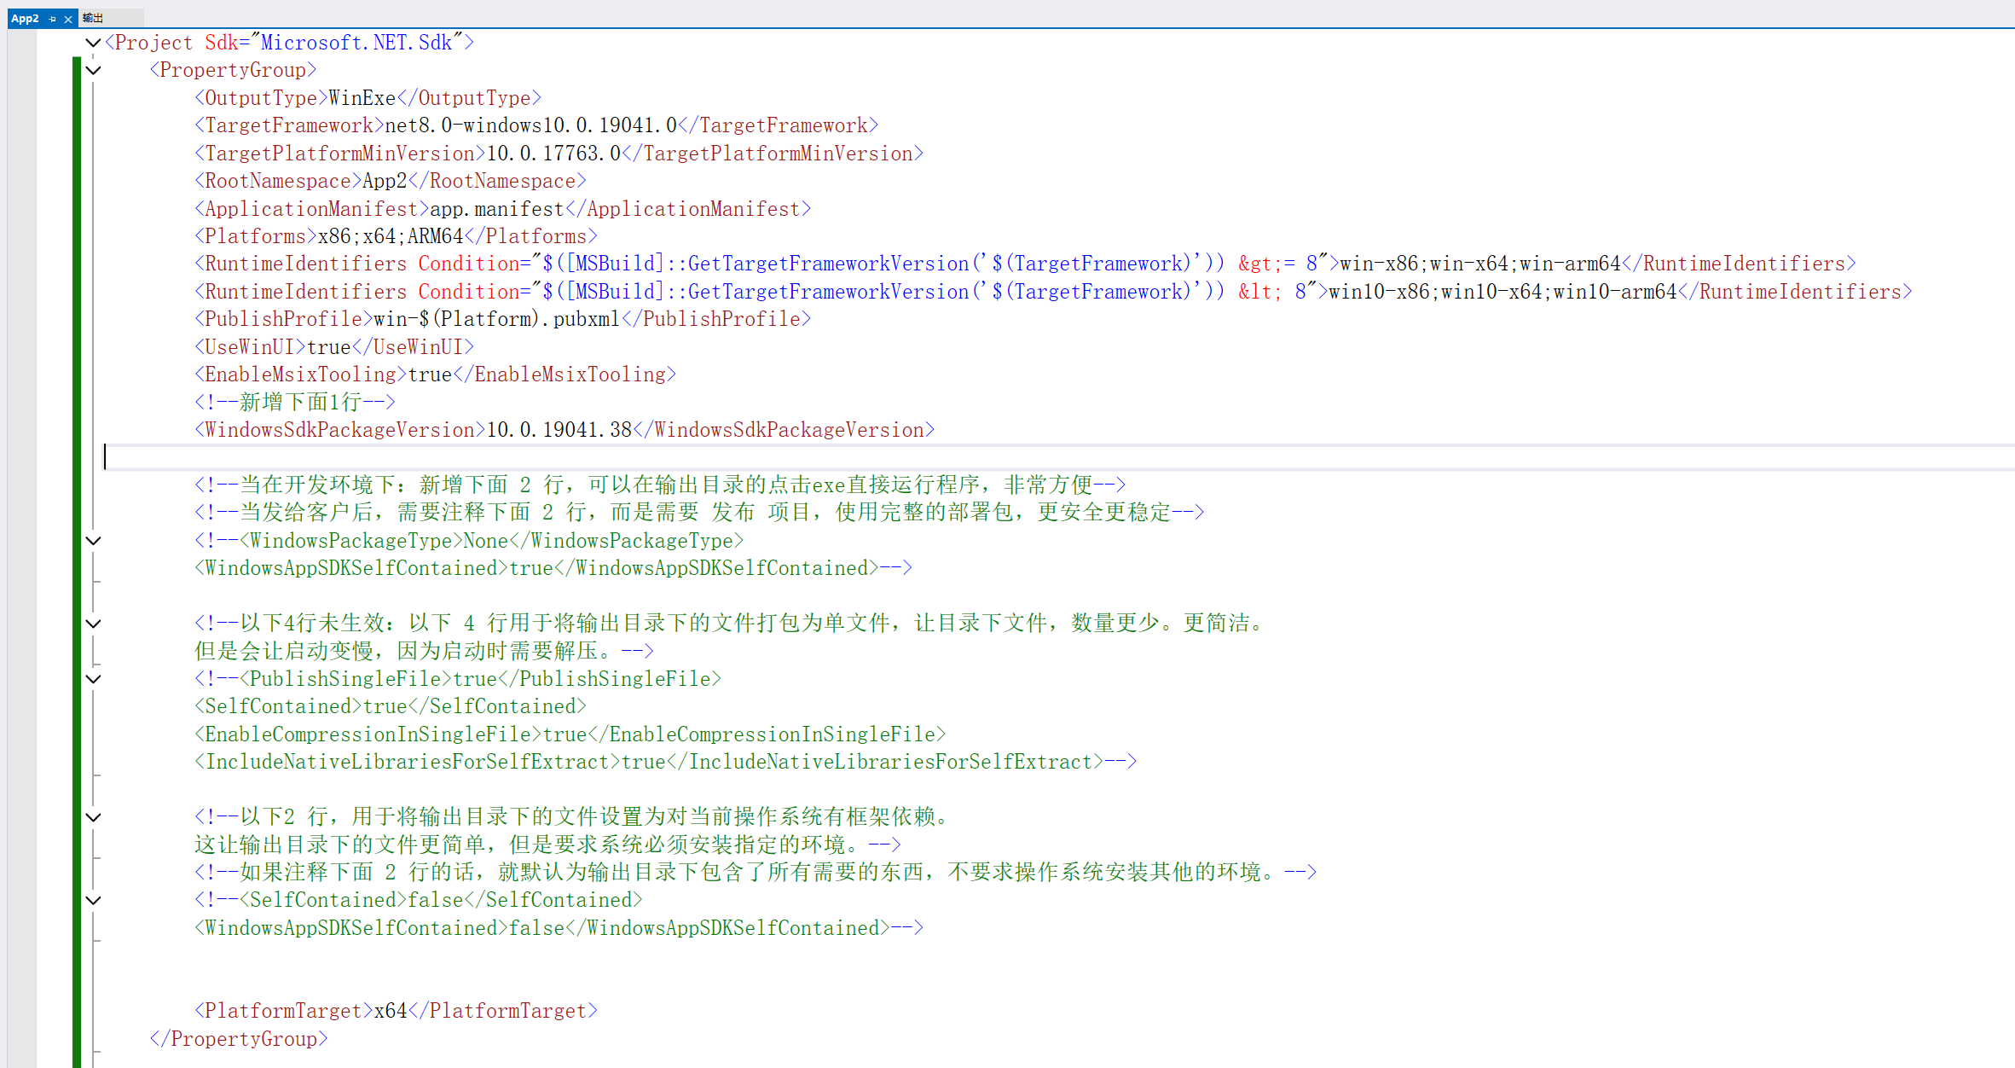Collapse the 以下4行未生效 comment block
Image resolution: width=2015 pixels, height=1068 pixels.
94,624
